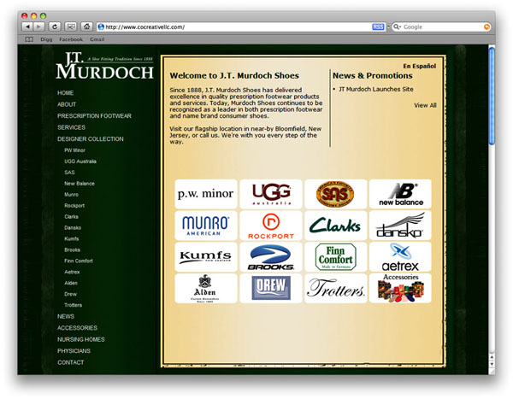
Task: Click the Drew logo tile
Action: [270, 288]
